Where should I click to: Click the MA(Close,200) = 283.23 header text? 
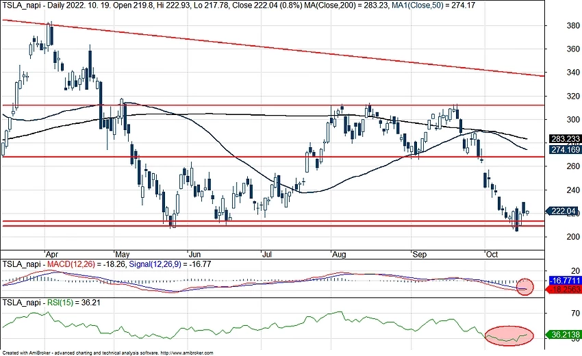pyautogui.click(x=346, y=5)
